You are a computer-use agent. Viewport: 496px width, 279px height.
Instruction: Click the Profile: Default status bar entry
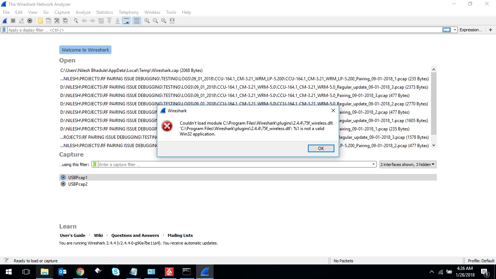pos(481,260)
